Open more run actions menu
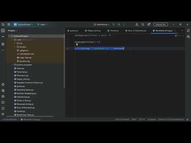The image size is (191, 143). 124,25
